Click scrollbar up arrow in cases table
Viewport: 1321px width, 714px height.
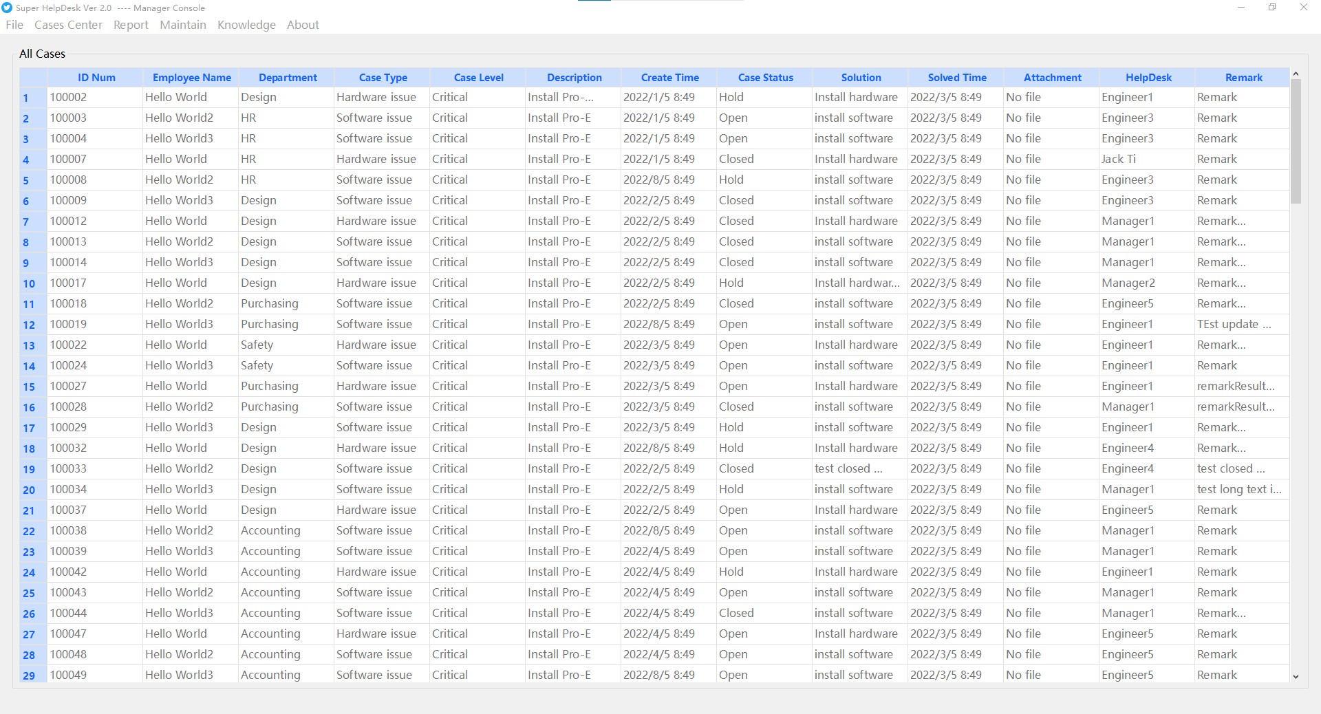[1296, 74]
